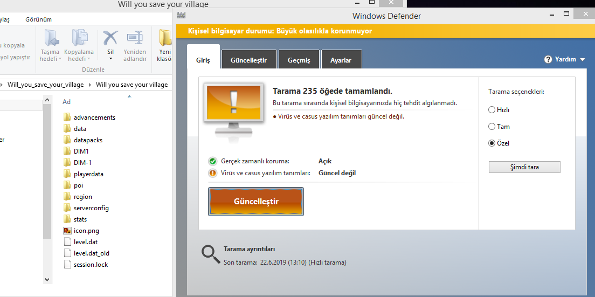Screen dimensions: 595x297
Task: Click the Taşıma hedefi move-to icon
Action: 52,38
